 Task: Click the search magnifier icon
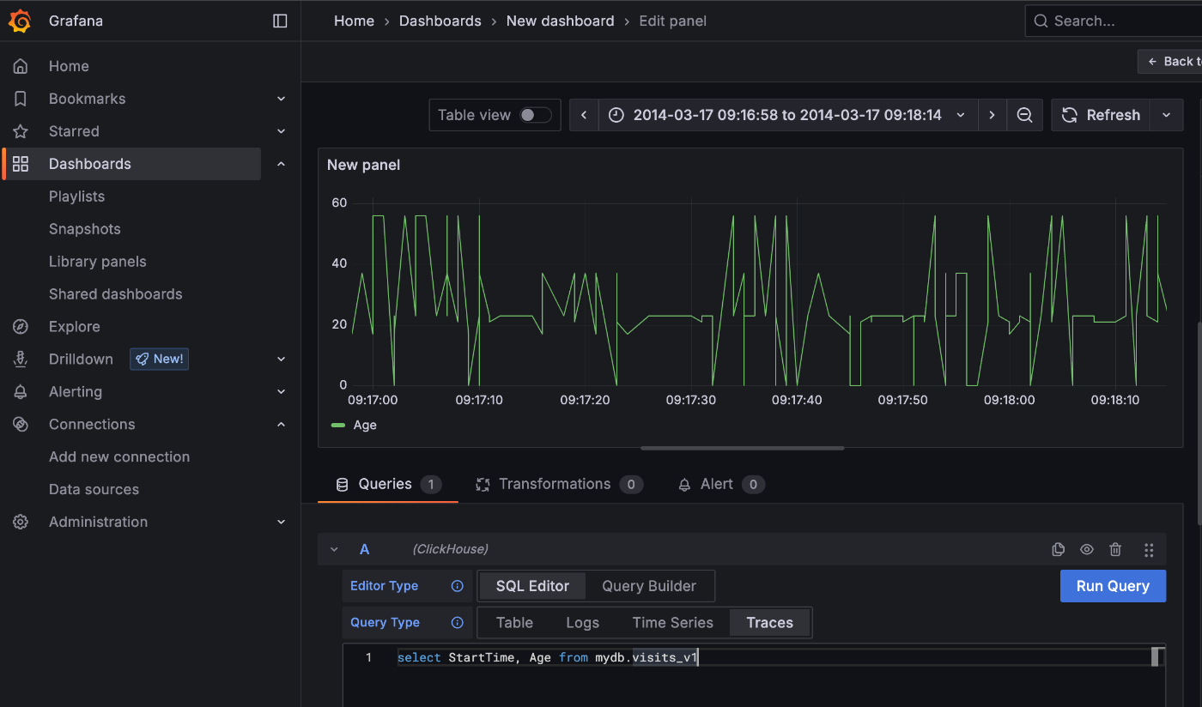click(1041, 21)
